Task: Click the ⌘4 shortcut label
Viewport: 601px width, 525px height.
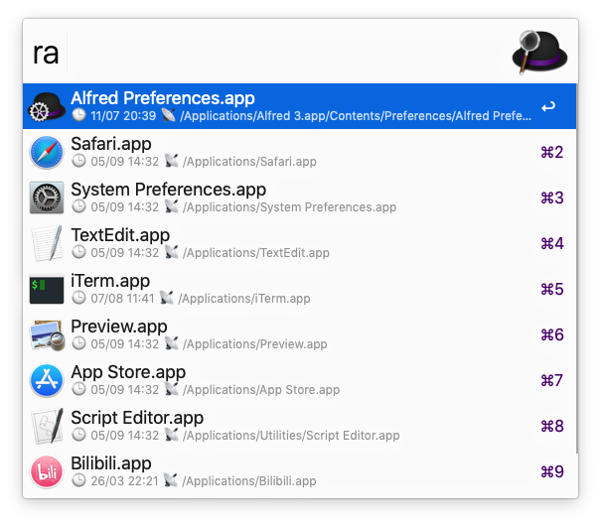Action: tap(552, 243)
